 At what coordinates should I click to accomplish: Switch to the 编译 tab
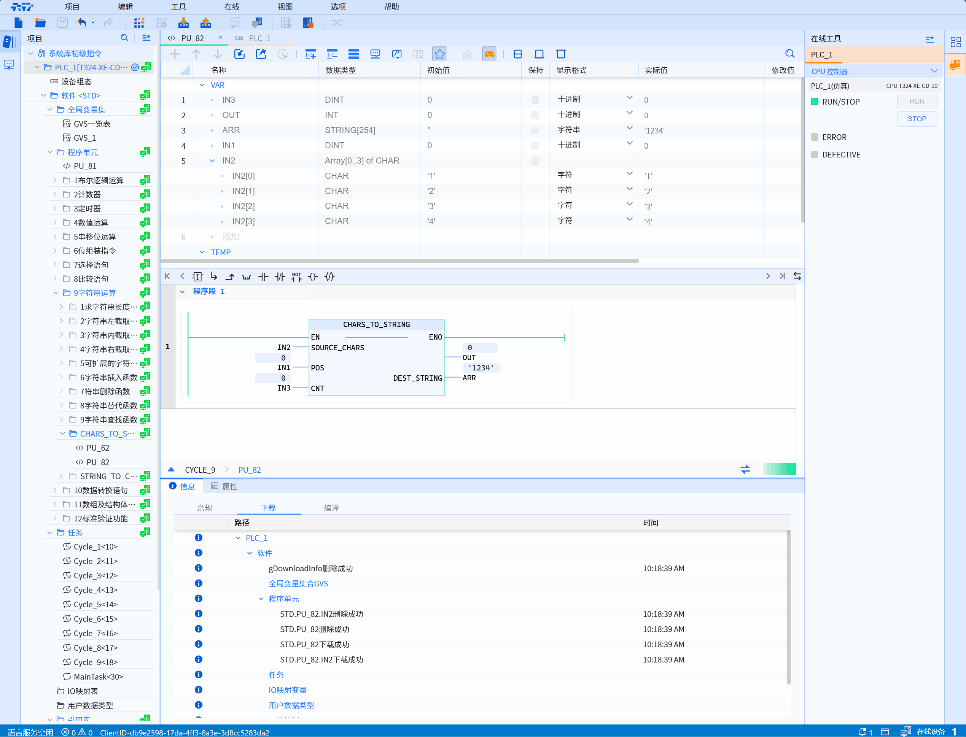(x=331, y=508)
